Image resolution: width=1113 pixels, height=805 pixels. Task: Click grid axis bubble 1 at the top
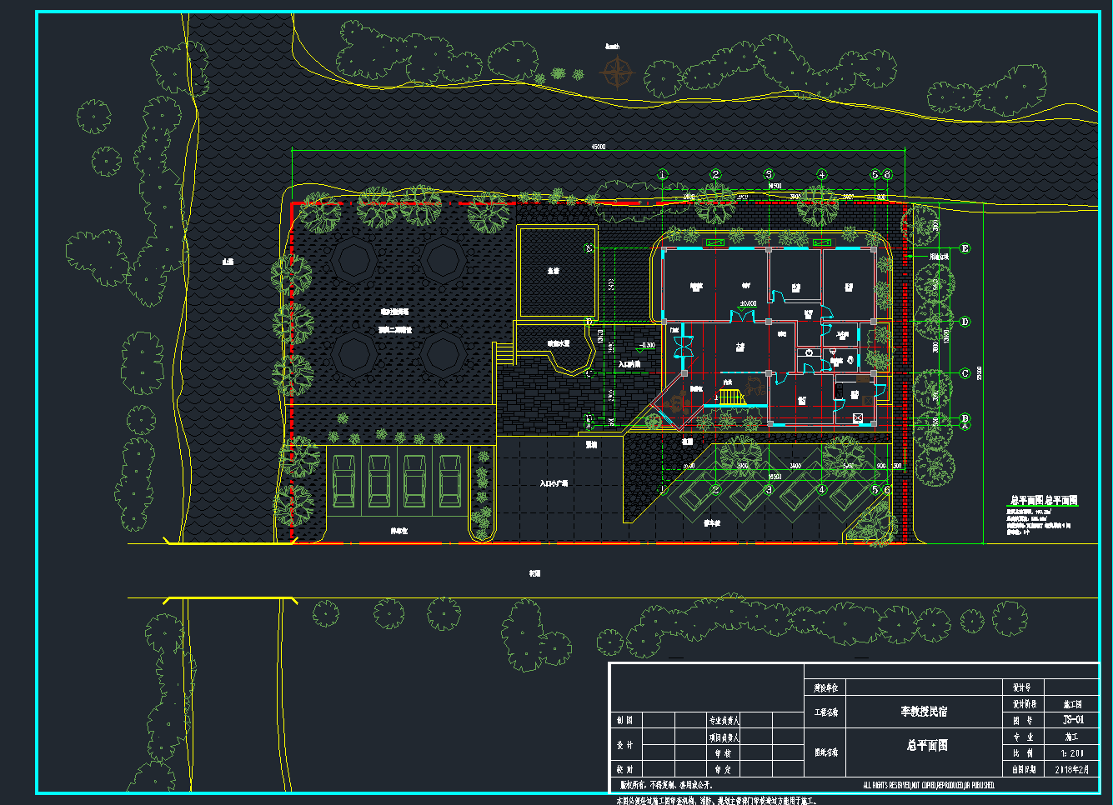(663, 175)
